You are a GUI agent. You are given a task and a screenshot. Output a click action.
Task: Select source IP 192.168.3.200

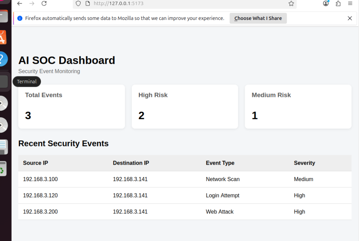pyautogui.click(x=40, y=212)
